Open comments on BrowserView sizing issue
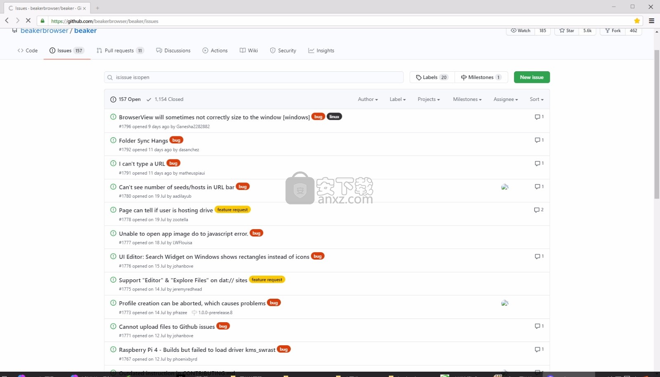Screen dimensions: 660x377 (x=539, y=117)
